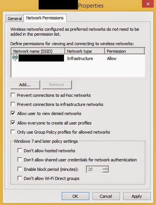Click the block period minutes field

(x=94, y=169)
